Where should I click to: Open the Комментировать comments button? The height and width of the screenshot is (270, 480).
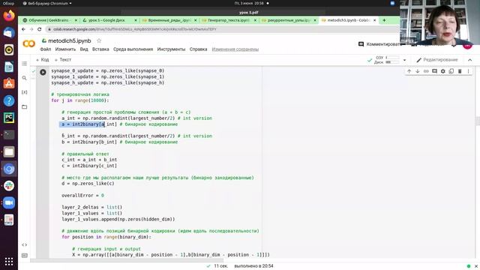379,44
